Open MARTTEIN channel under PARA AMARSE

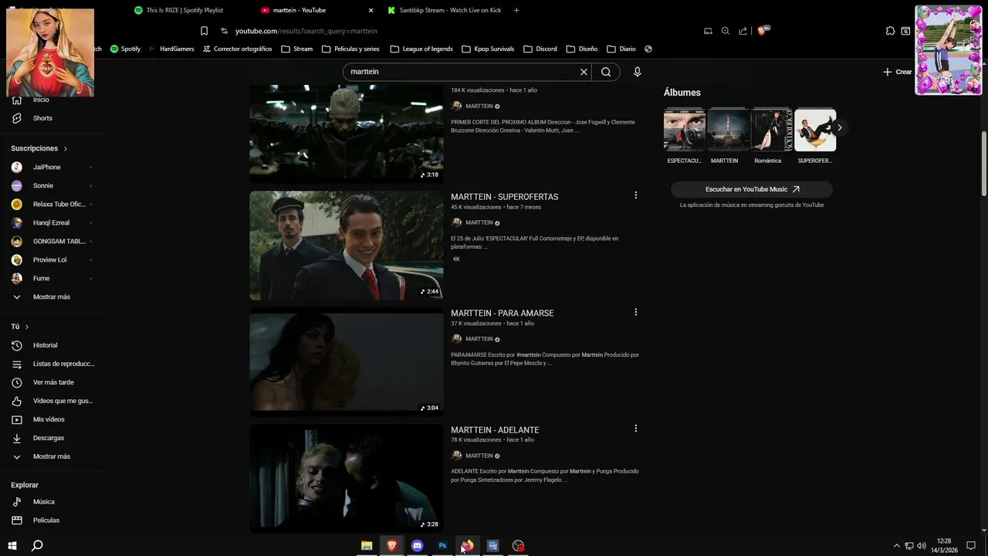(x=479, y=339)
